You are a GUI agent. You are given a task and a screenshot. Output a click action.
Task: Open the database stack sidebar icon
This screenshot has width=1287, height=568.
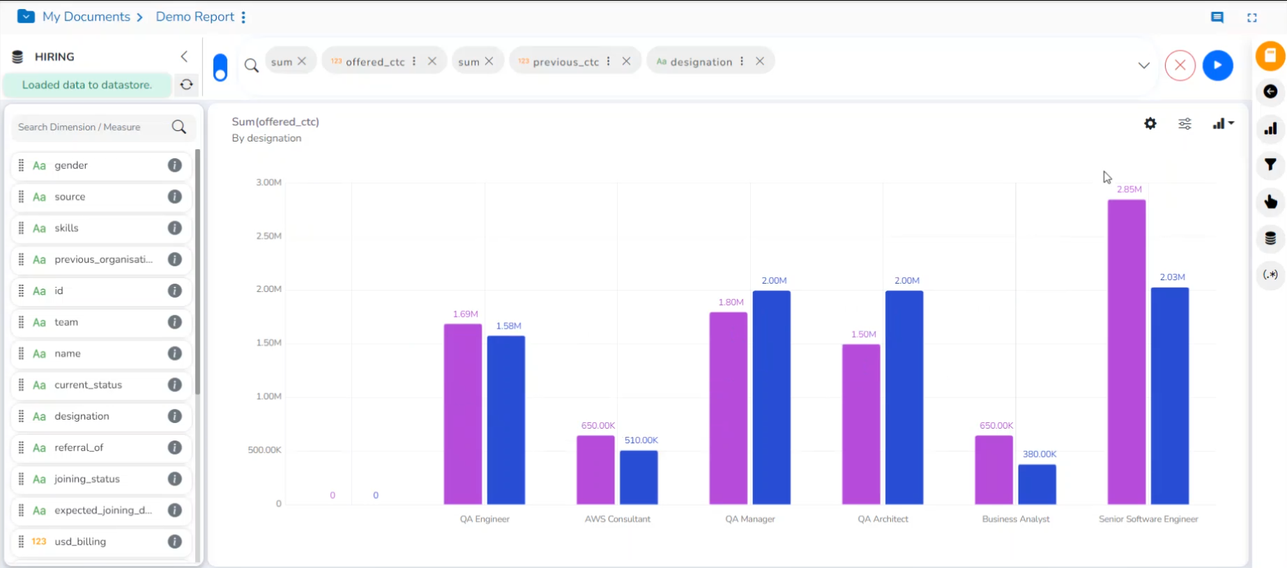pos(1270,238)
